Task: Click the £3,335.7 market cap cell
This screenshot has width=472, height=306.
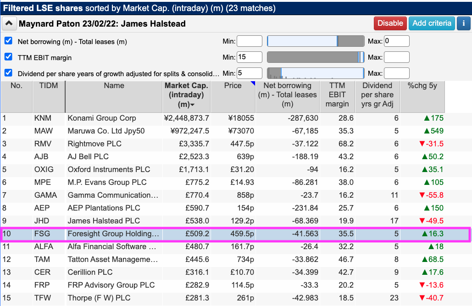Action: point(186,144)
